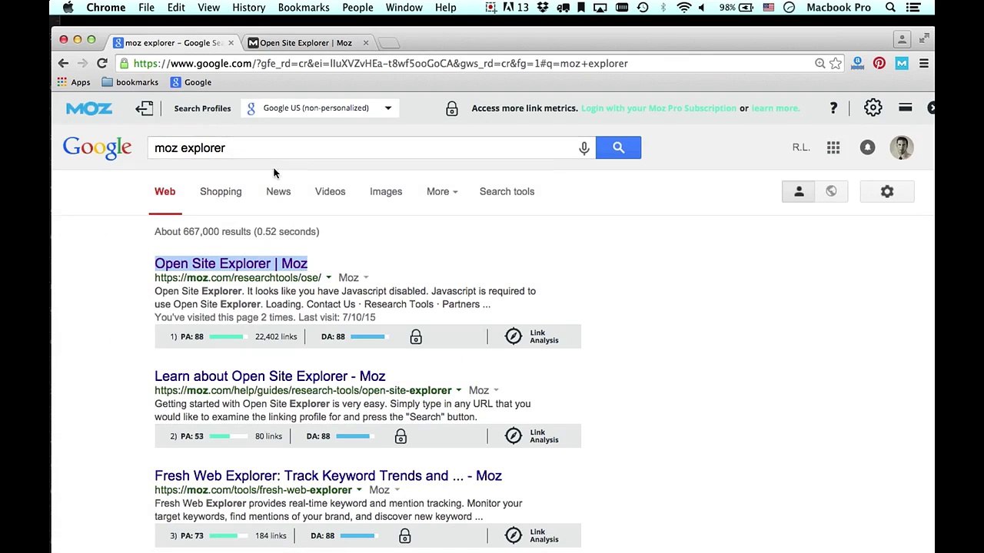Open the bookmarks folder in bookmarks bar
This screenshot has width=984, height=553.
129,82
